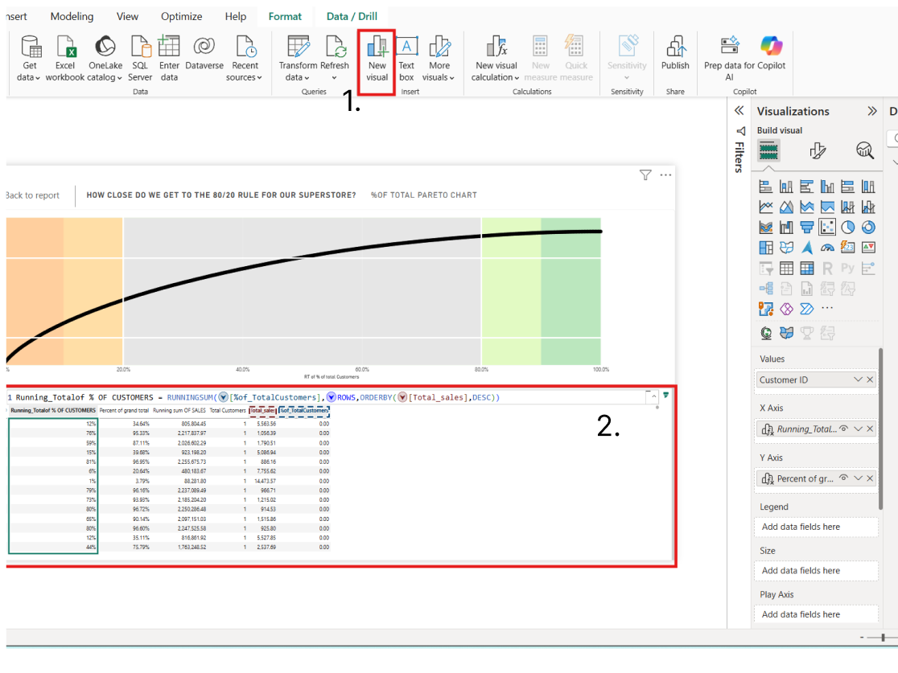Viewport: 898px width, 673px height.
Task: Click Add data fields here under Play Axis
Action: click(x=816, y=614)
